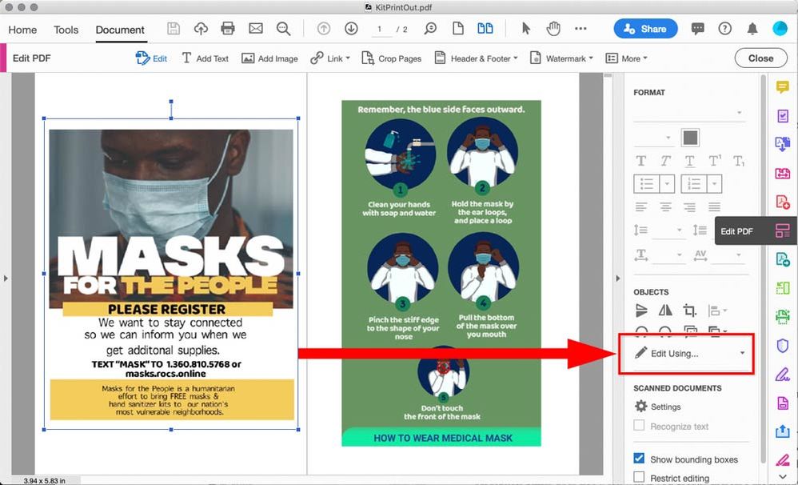Open Edit Using dropdown
This screenshot has width=798, height=485.
tap(689, 353)
